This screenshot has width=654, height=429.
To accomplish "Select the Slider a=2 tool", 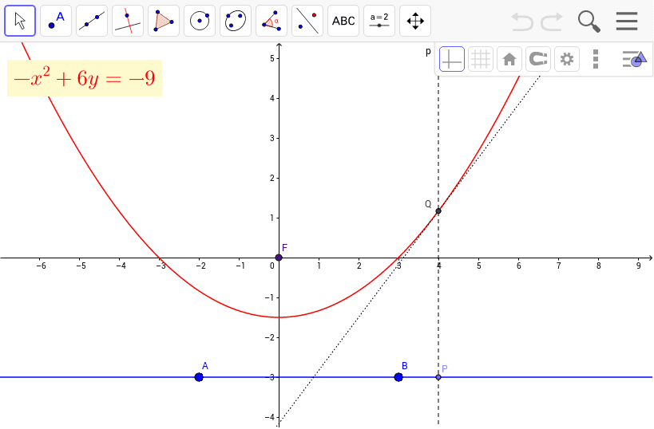I will [379, 21].
